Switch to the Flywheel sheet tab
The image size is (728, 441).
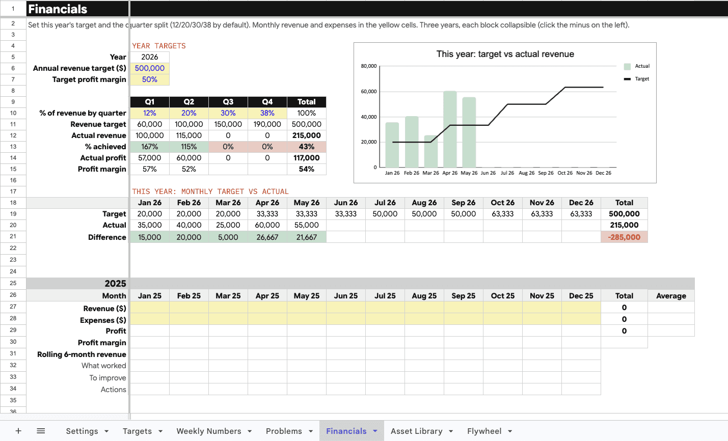tap(484, 431)
